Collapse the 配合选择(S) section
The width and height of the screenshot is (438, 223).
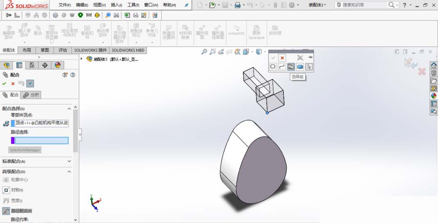(x=69, y=108)
